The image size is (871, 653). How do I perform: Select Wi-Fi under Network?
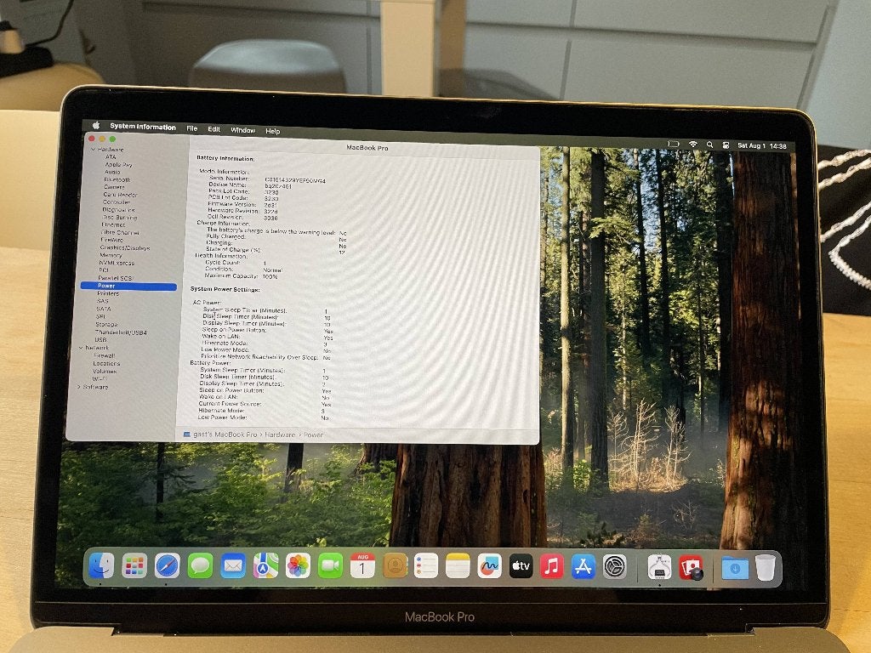pyautogui.click(x=100, y=378)
